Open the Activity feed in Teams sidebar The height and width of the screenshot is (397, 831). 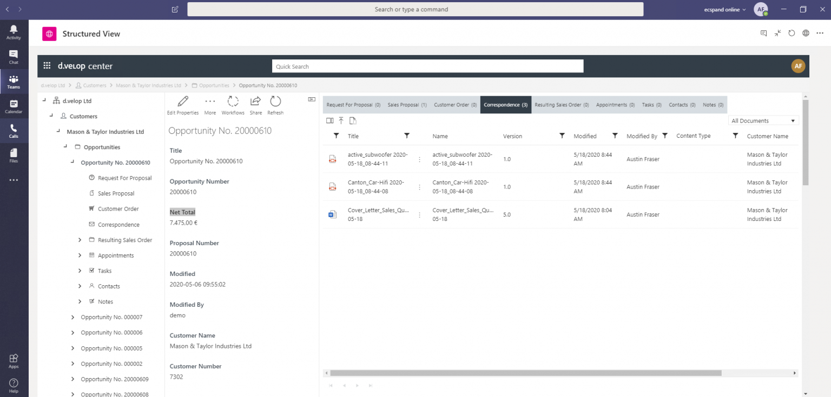14,32
